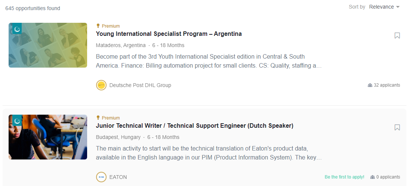Open Young International Specialist Program – Argentina title
The width and height of the screenshot is (412, 186).
pyautogui.click(x=169, y=34)
